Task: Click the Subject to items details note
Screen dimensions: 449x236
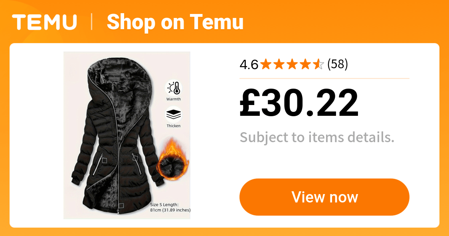Action: pos(317,137)
